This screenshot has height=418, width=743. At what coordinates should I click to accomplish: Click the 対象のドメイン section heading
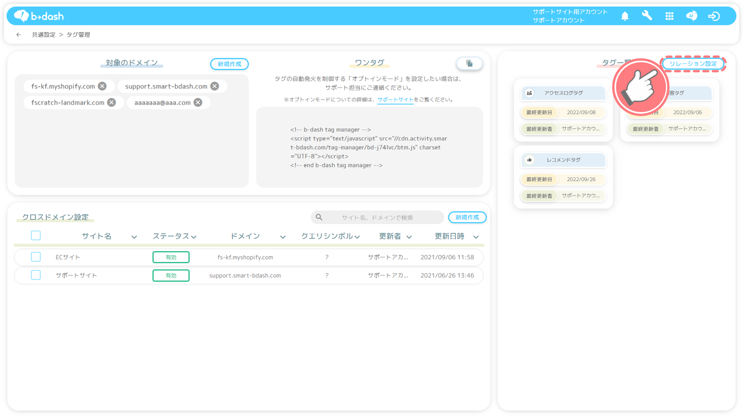(x=132, y=63)
